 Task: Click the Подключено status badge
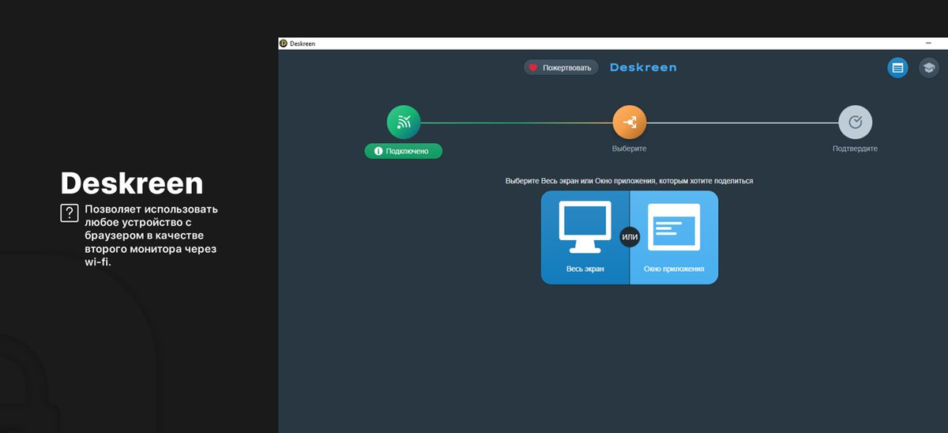pos(404,151)
